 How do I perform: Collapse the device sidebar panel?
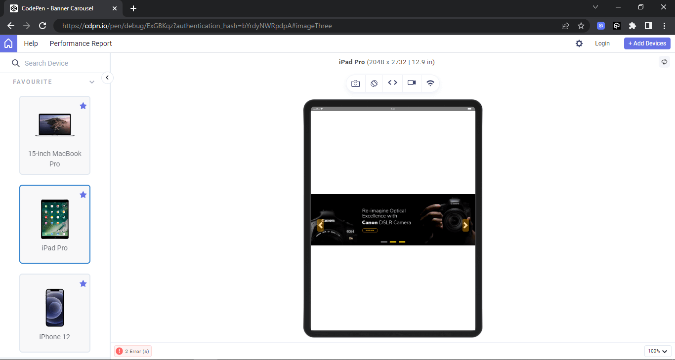tap(107, 78)
